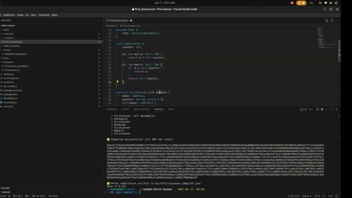The width and height of the screenshot is (352, 198).
Task: Close the terminal panel
Action: tap(336, 109)
